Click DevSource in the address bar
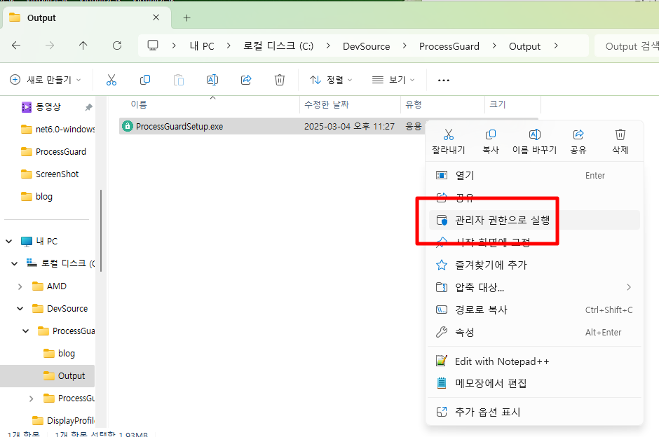The image size is (659, 437). [x=367, y=46]
